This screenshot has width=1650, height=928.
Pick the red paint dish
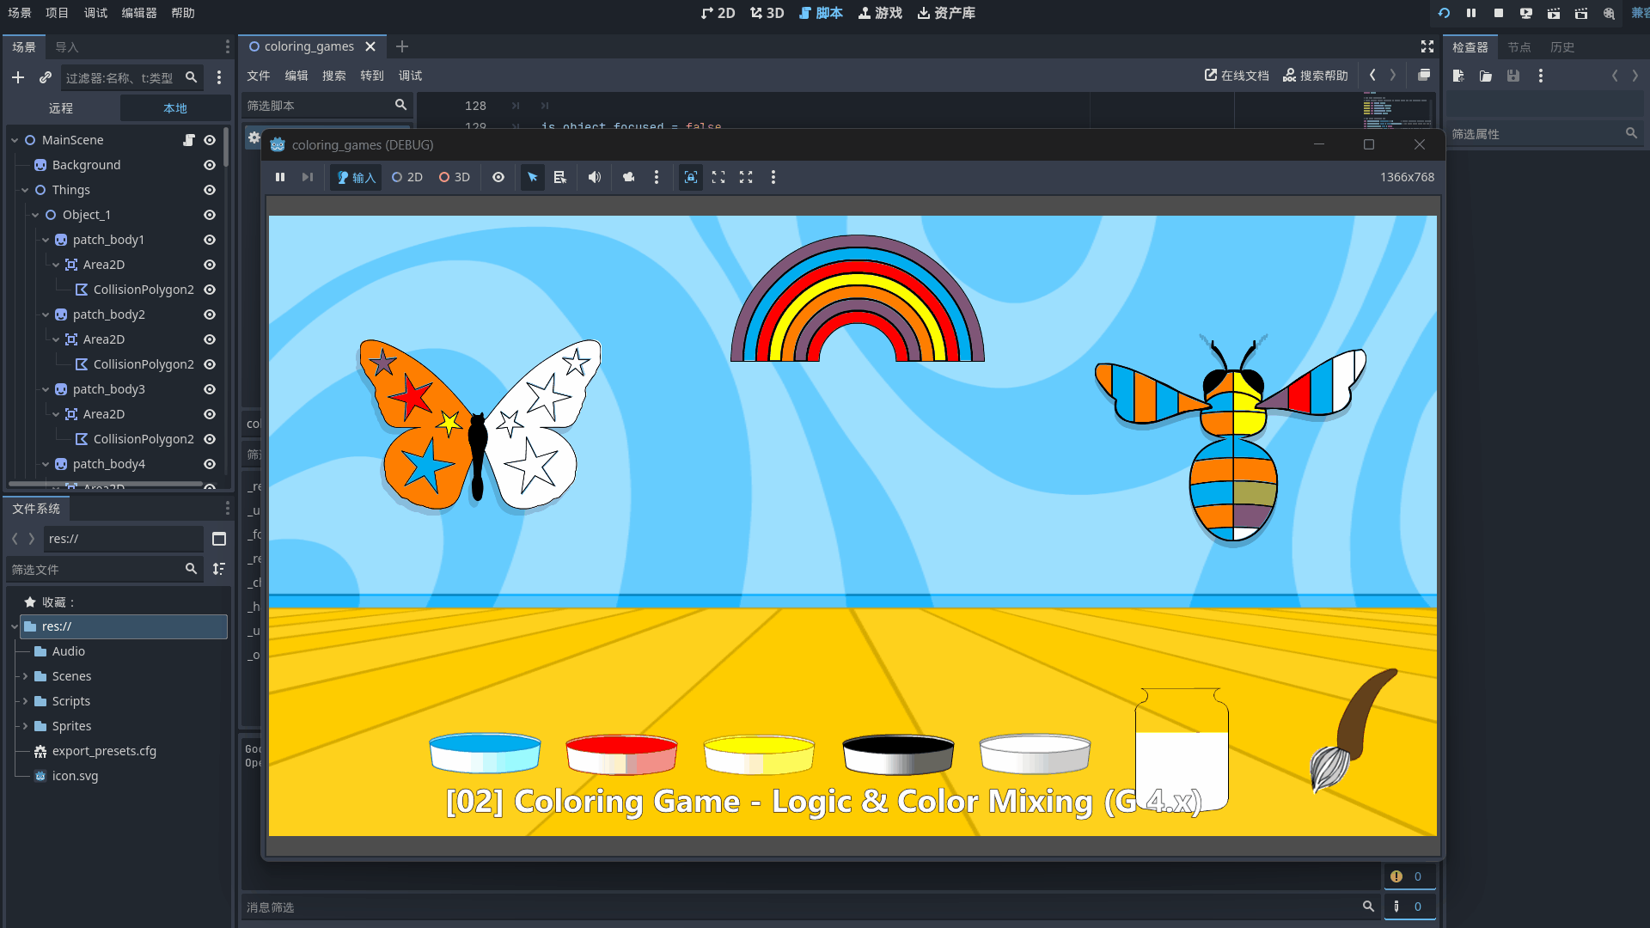[621, 752]
